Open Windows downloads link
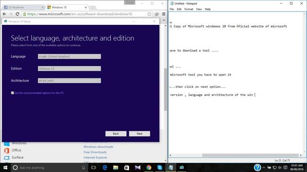 [x=98, y=147]
